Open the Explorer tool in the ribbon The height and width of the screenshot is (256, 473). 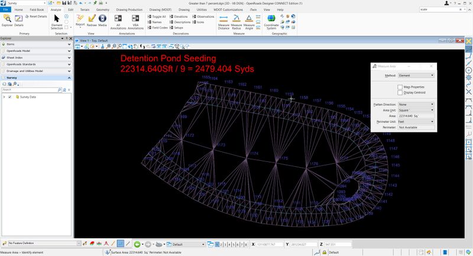(7, 21)
